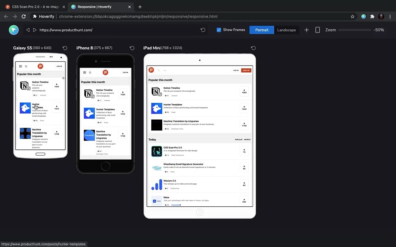Click the Chrome address bar URL
Viewport: 396px width, 247px height.
(x=138, y=17)
